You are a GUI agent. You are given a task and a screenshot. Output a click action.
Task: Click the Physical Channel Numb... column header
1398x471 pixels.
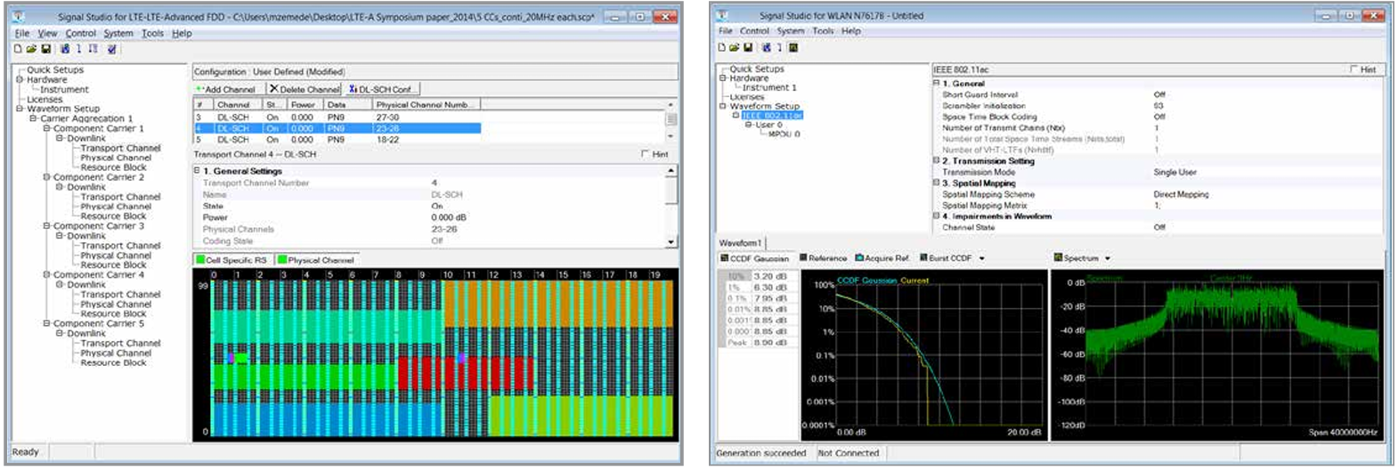click(426, 104)
